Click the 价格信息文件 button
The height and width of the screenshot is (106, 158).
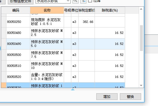tap(21, 1)
